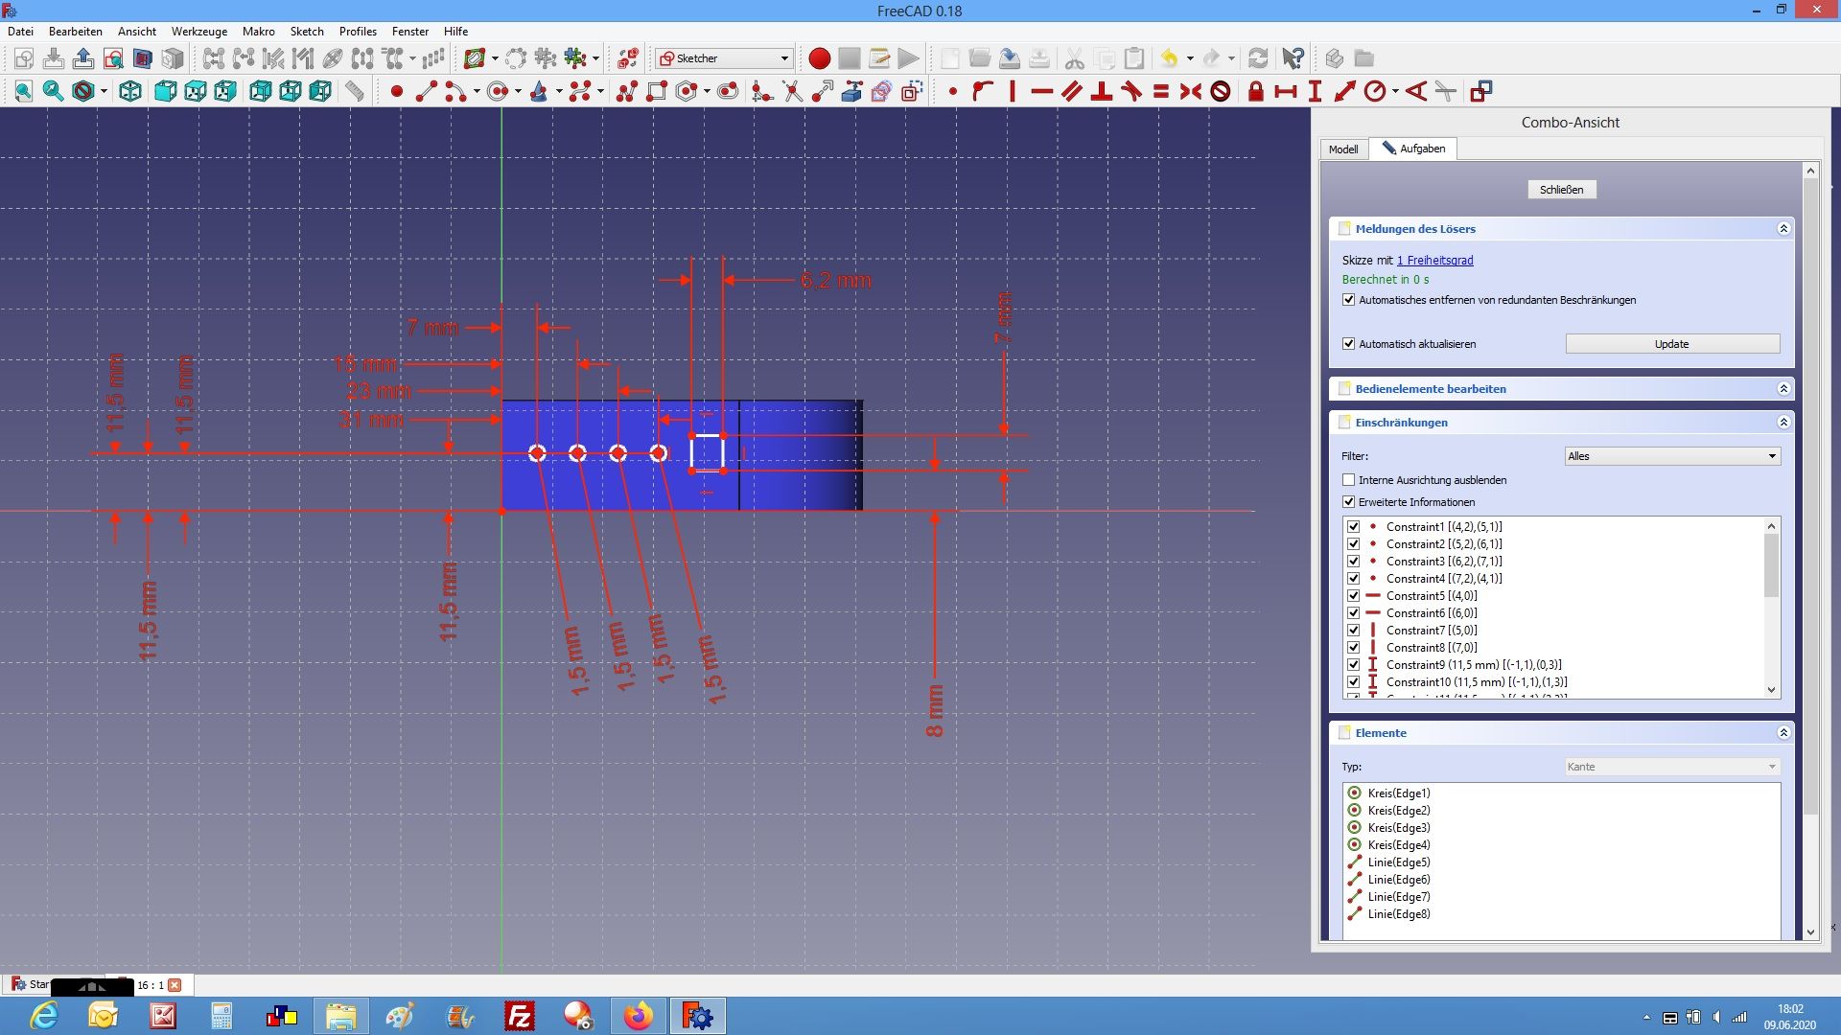The height and width of the screenshot is (1035, 1841).
Task: Collapse the 'Elemente' section
Action: pyautogui.click(x=1783, y=733)
